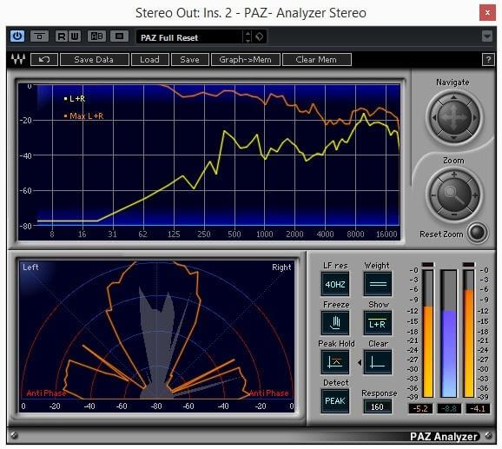Click the Zoom minus on left side
Image resolution: width=502 pixels, height=449 pixels.
pos(433,195)
